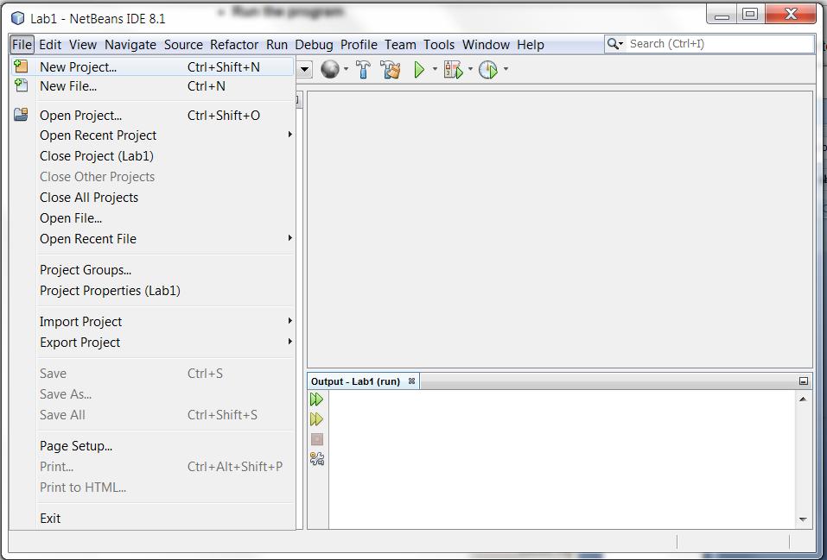Open the Navigate menu
The image size is (827, 560).
130,45
